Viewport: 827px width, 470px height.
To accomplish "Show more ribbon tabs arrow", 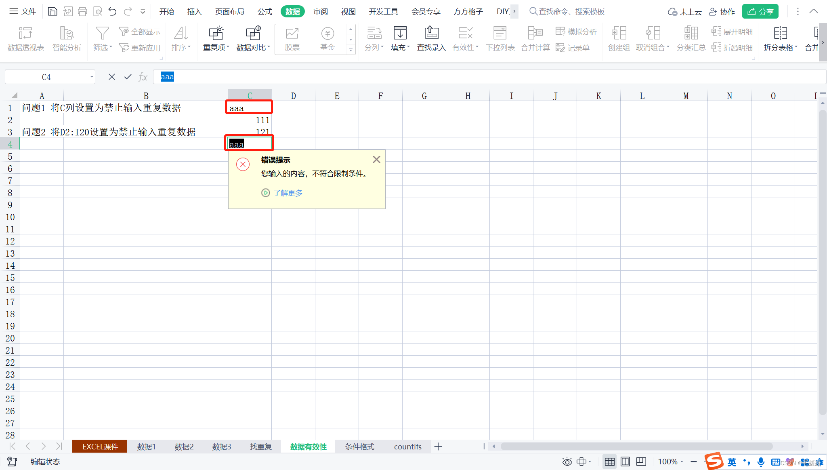I will (x=514, y=11).
